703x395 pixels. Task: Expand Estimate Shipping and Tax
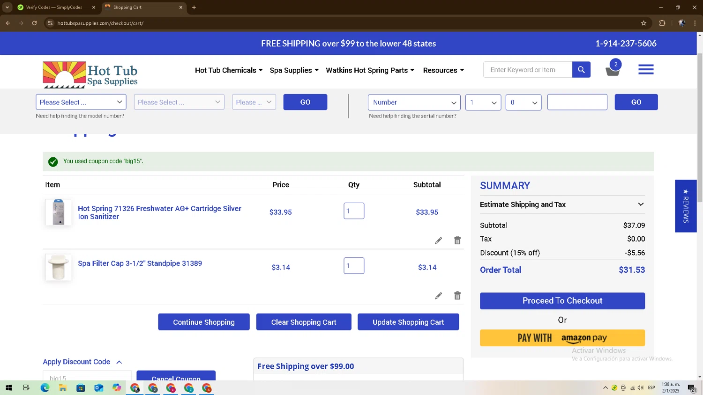(562, 205)
